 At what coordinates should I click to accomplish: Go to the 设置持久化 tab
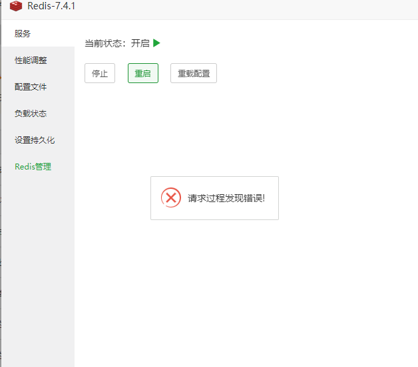coord(38,140)
